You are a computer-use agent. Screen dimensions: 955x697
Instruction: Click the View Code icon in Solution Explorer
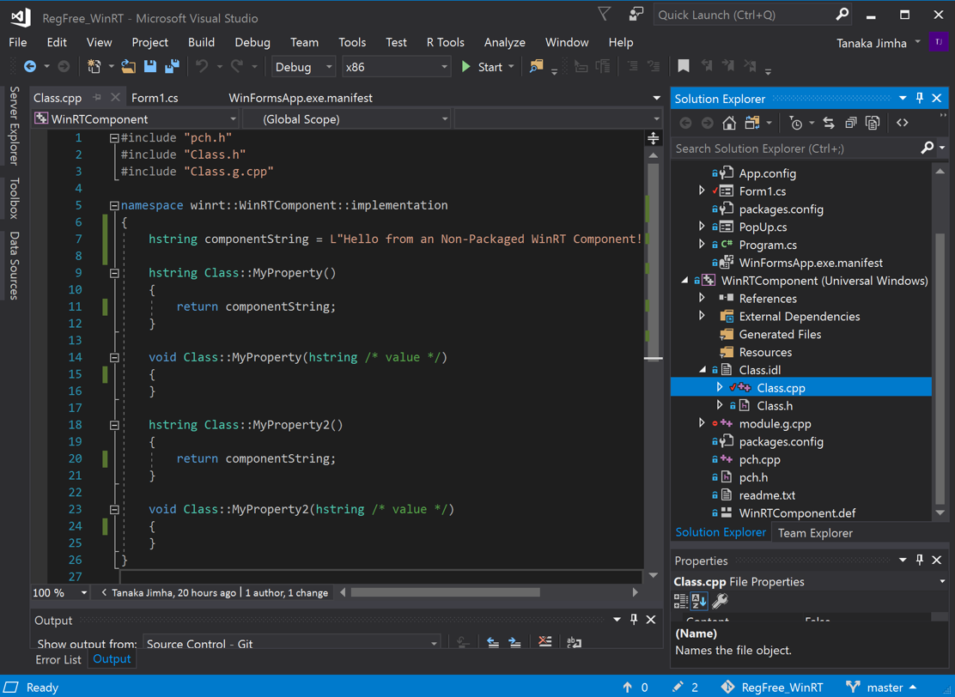[x=902, y=124]
